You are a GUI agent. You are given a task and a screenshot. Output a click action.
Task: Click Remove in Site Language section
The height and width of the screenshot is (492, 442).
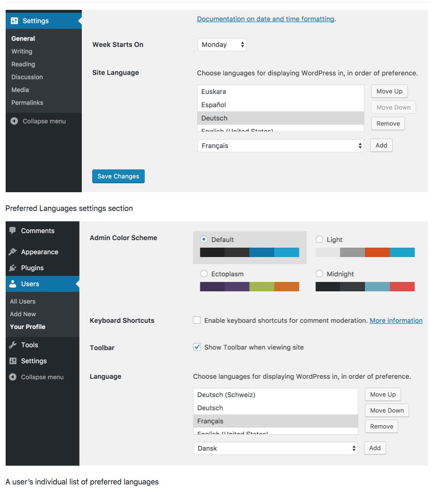tap(388, 124)
